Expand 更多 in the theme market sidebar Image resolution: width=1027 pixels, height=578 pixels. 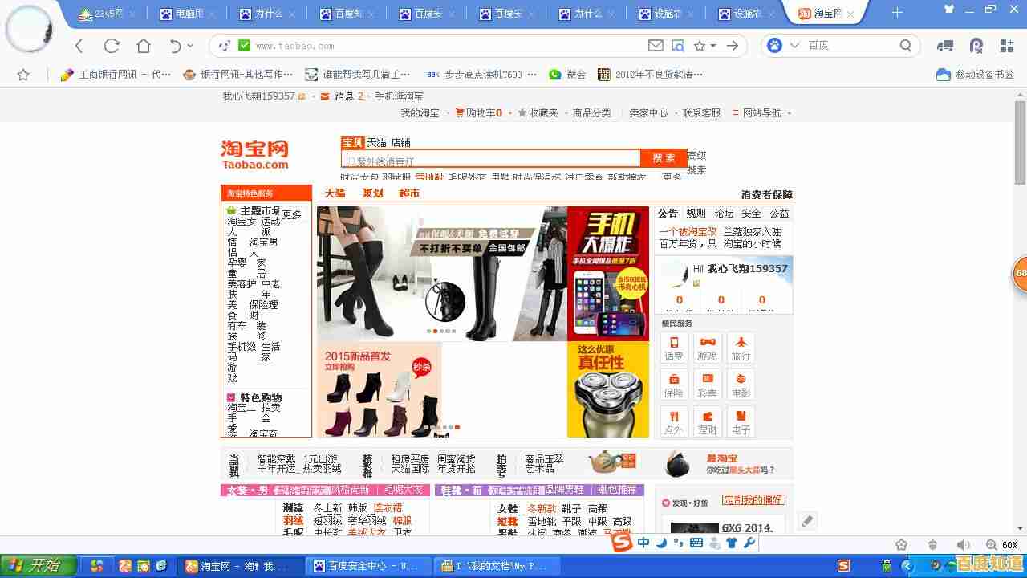click(290, 214)
